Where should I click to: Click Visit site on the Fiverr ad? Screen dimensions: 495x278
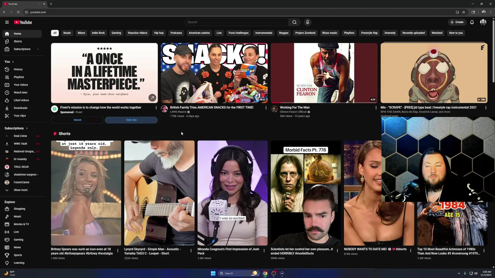(131, 120)
